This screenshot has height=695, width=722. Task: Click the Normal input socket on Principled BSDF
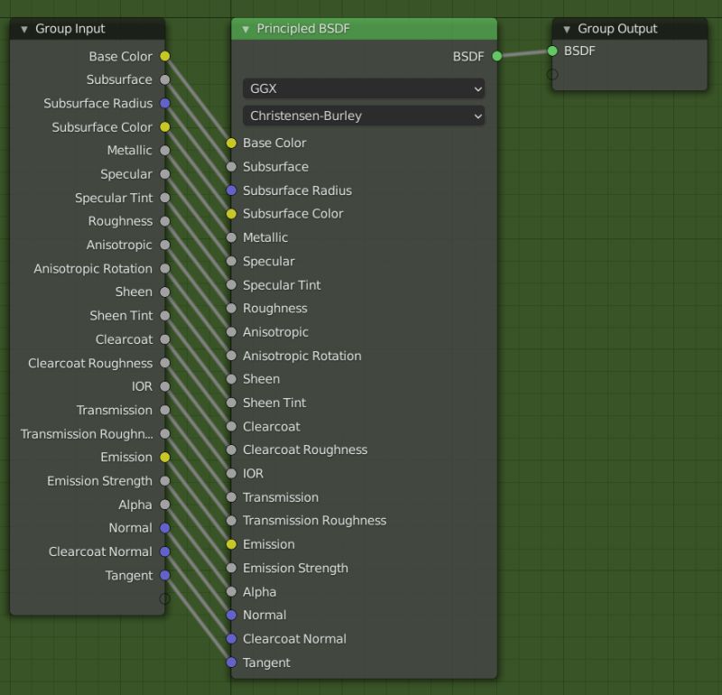click(x=232, y=615)
